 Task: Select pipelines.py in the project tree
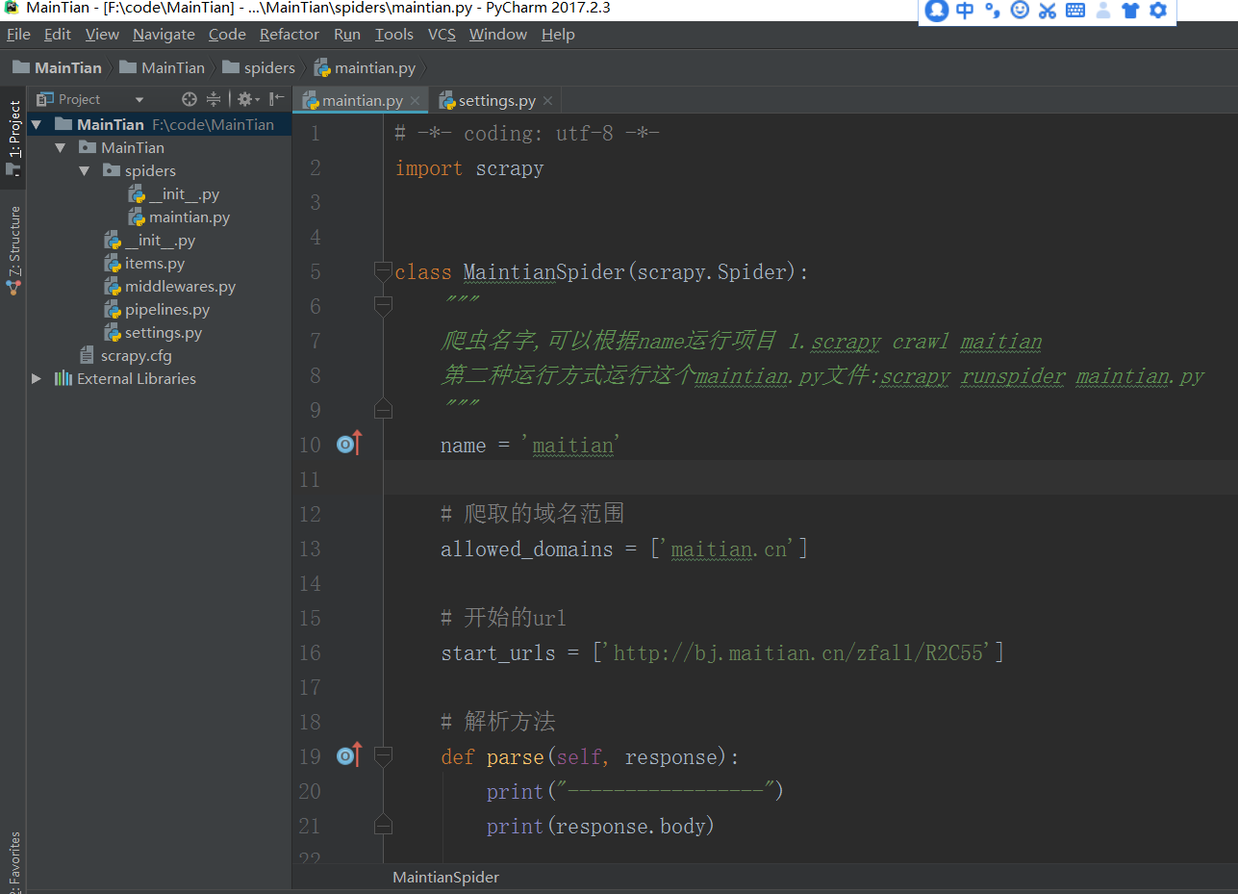(x=166, y=310)
